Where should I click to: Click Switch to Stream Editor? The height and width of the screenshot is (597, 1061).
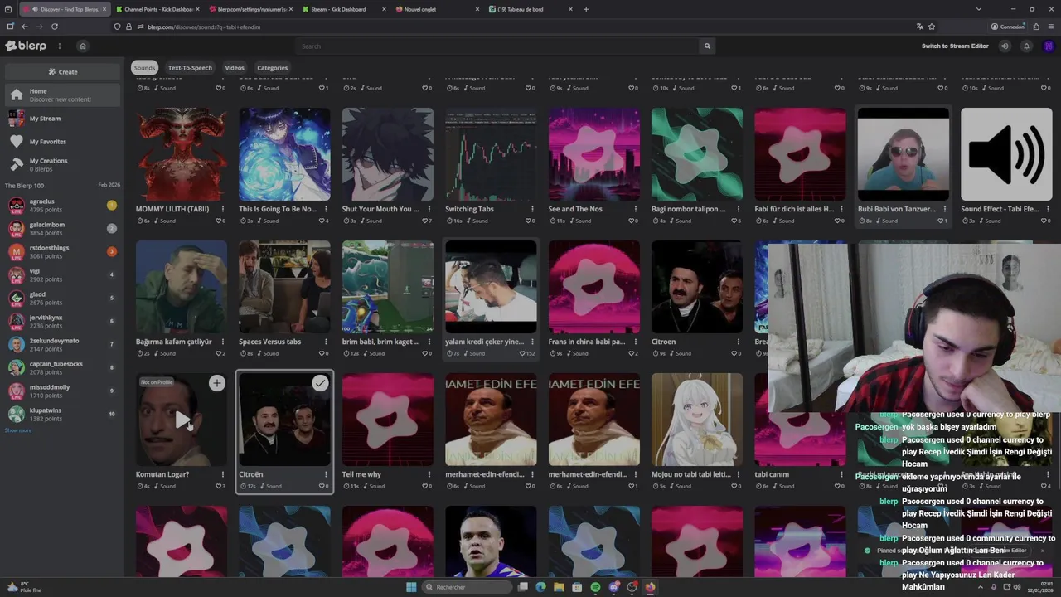coord(955,46)
